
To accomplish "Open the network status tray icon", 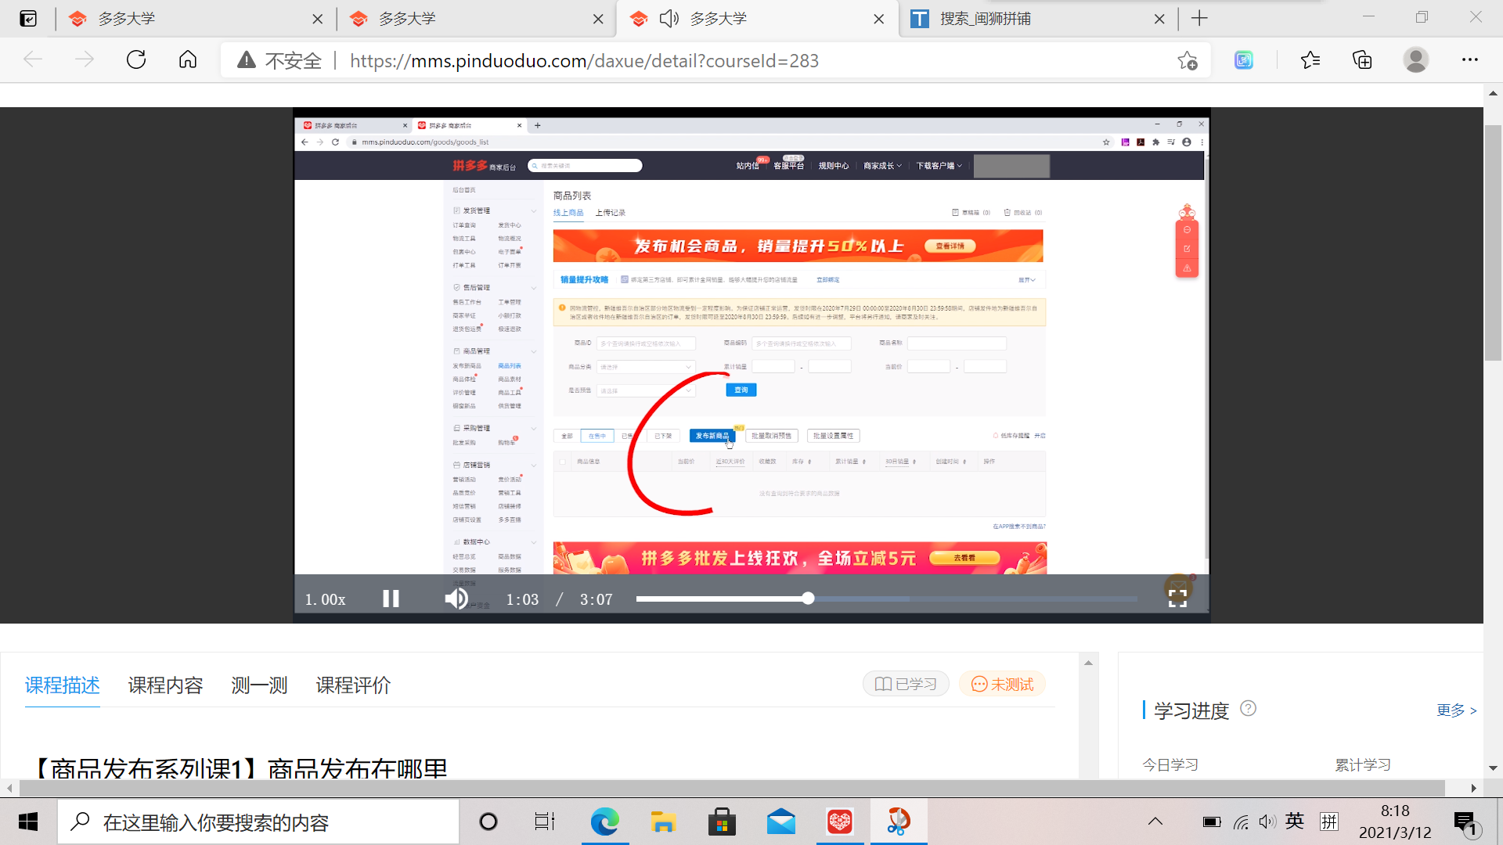I will [x=1241, y=822].
